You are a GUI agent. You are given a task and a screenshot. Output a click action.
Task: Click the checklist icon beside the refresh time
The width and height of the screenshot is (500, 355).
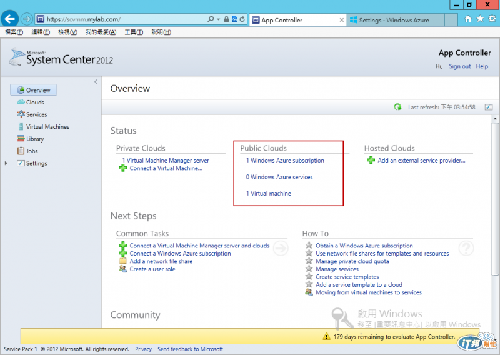489,107
